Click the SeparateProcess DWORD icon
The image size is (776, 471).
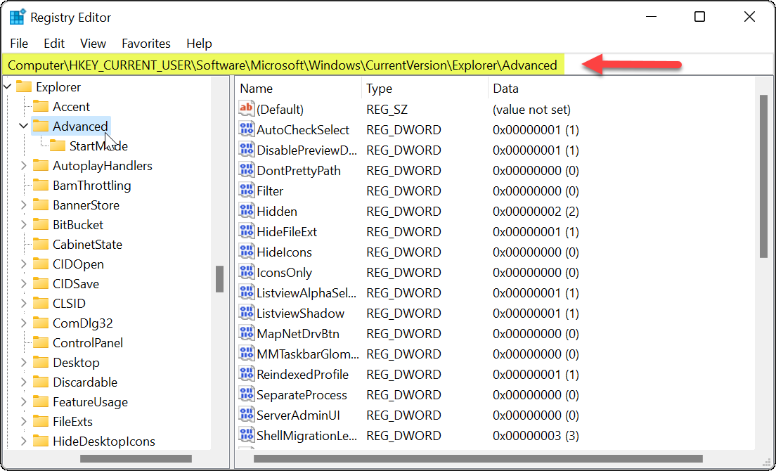[246, 395]
